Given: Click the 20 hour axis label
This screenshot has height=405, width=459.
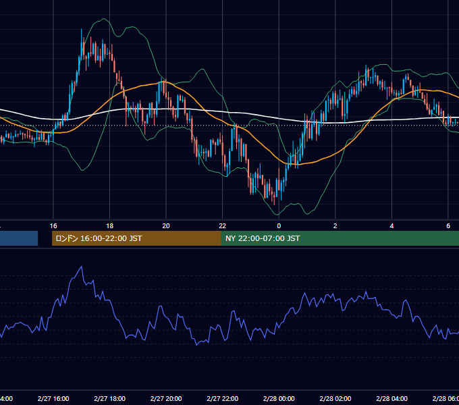Looking at the screenshot, I should [166, 225].
